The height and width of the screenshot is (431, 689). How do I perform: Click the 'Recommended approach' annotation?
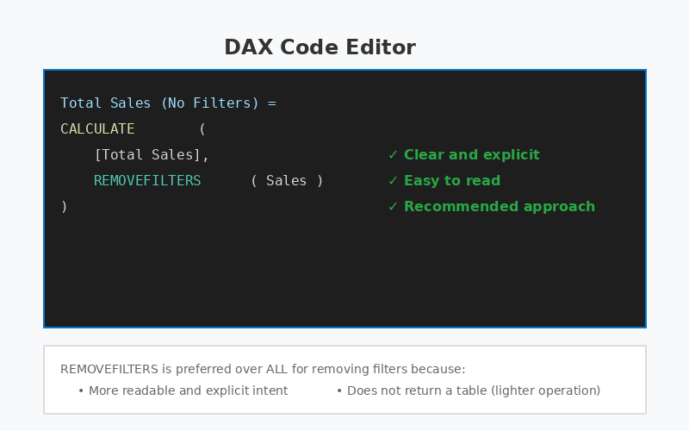pyautogui.click(x=491, y=207)
